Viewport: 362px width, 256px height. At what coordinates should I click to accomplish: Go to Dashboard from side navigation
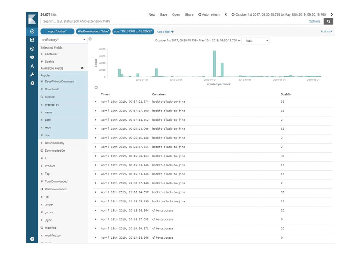pos(32,48)
